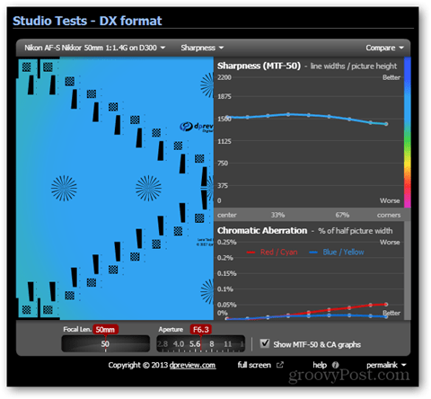The height and width of the screenshot is (399, 431).
Task: Select aperture value 2.8 on slider
Action: (163, 344)
